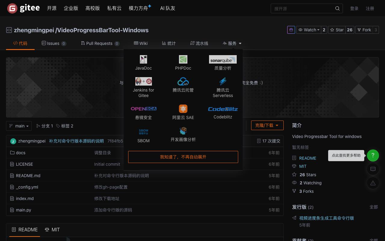Click the docs folder icon
The height and width of the screenshot is (241, 385).
(12, 153)
